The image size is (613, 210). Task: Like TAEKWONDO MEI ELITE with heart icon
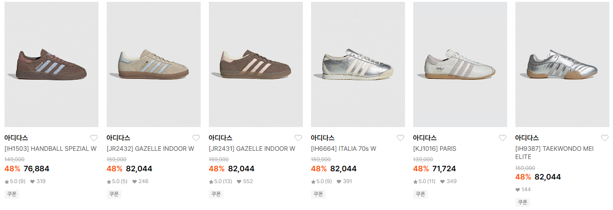[x=605, y=138]
